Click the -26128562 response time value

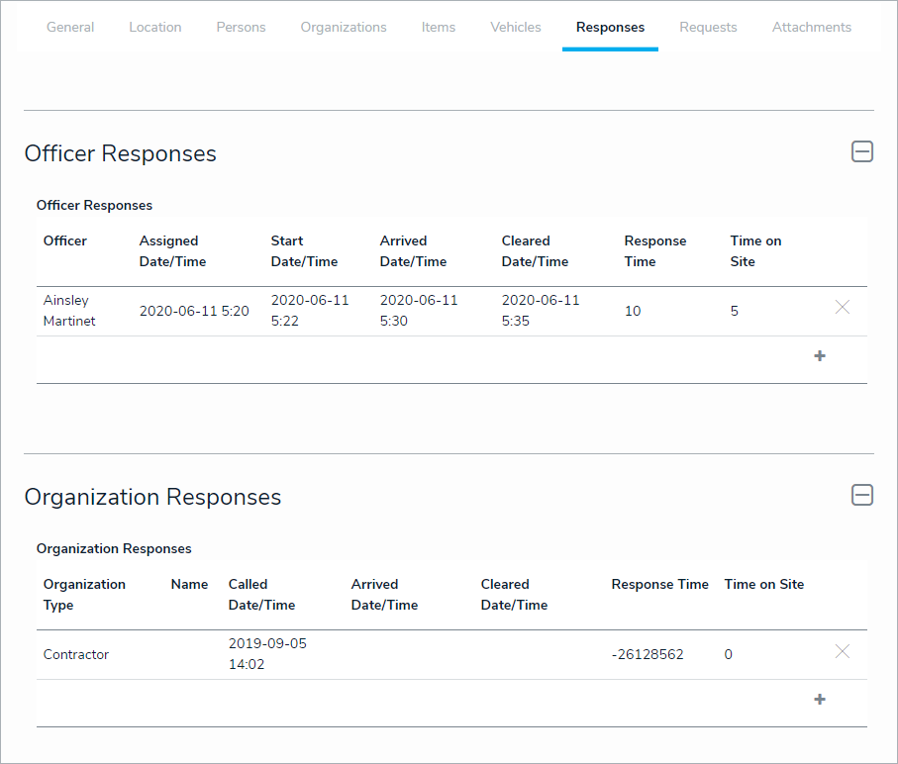648,654
